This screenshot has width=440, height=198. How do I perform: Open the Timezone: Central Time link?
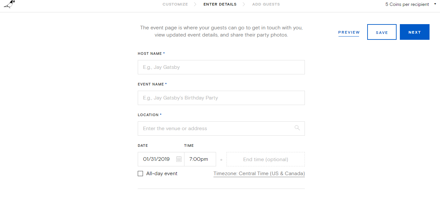point(259,173)
